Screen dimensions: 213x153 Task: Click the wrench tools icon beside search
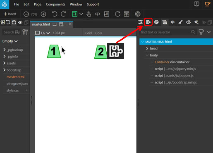click(x=25, y=32)
